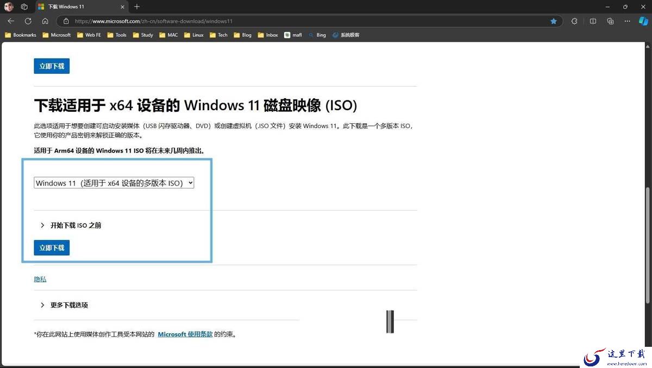The height and width of the screenshot is (368, 652).
Task: Open the Bookmarks favorites folder
Action: (21, 35)
